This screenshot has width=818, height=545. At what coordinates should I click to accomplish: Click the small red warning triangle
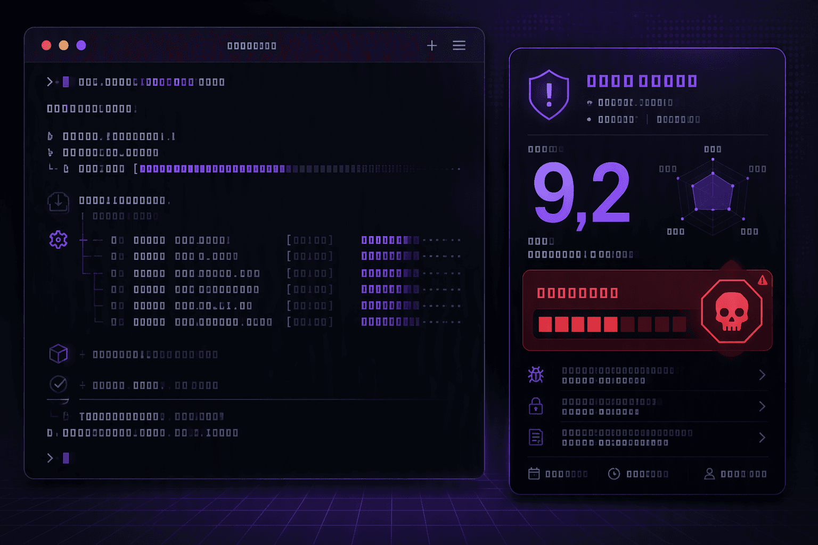pyautogui.click(x=763, y=280)
